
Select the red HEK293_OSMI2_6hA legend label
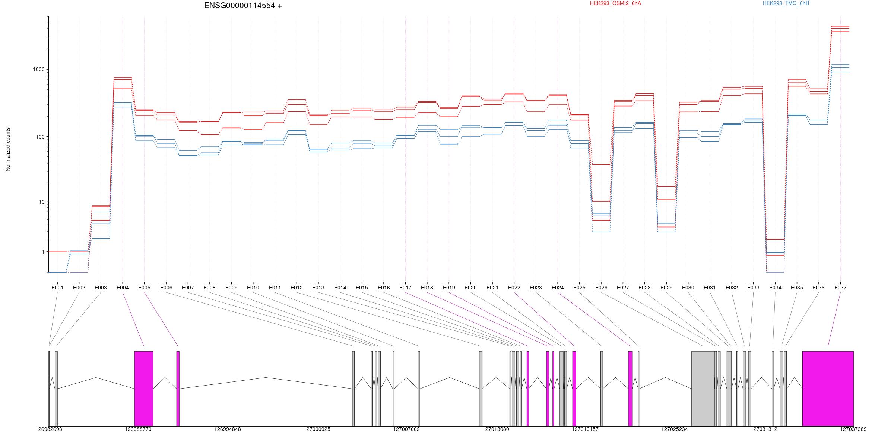[615, 3]
